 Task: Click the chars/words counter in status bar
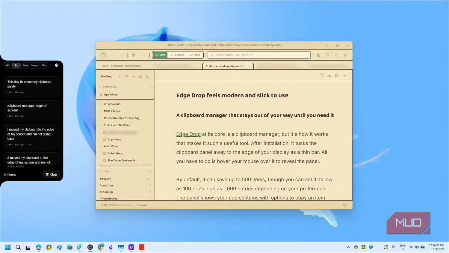(x=117, y=205)
